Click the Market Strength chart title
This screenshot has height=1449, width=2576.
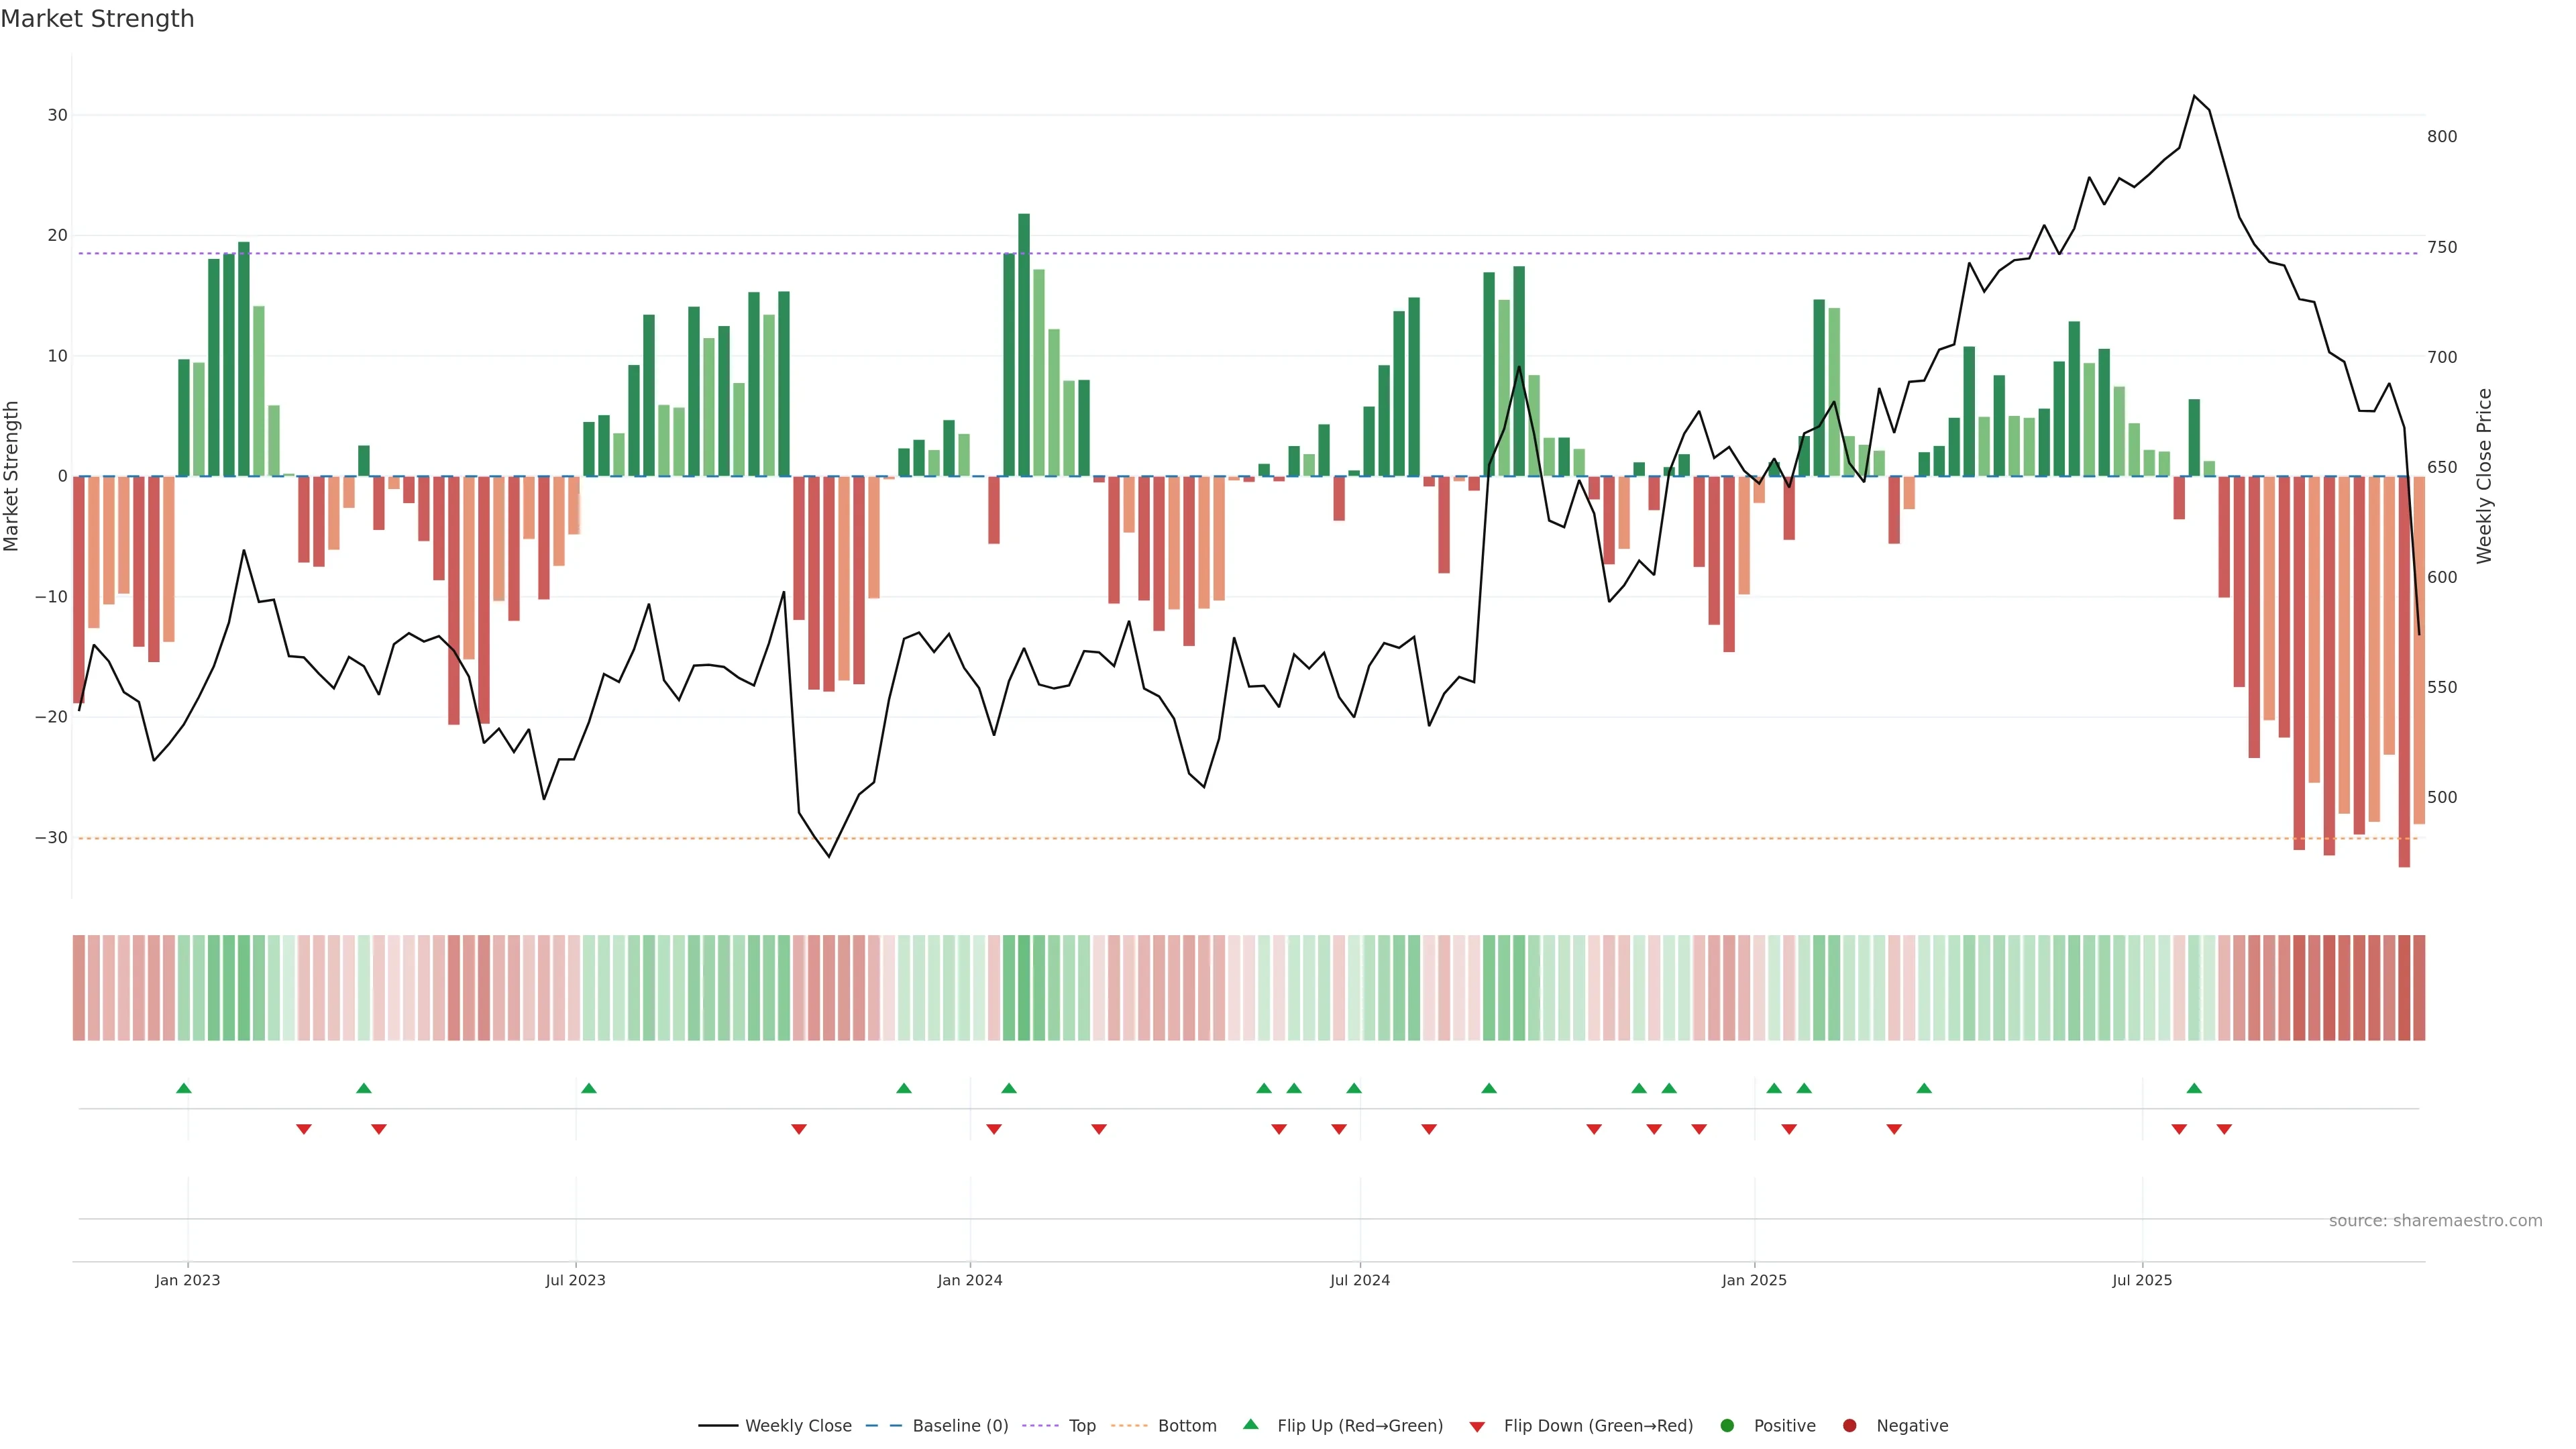pyautogui.click(x=97, y=18)
